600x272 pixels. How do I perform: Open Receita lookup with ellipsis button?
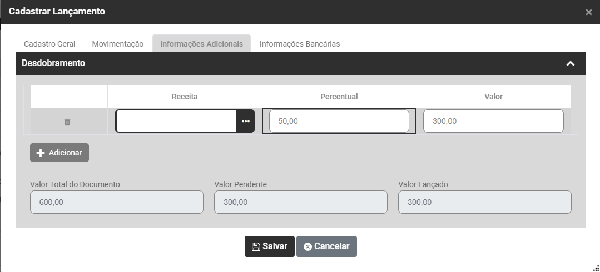point(246,121)
